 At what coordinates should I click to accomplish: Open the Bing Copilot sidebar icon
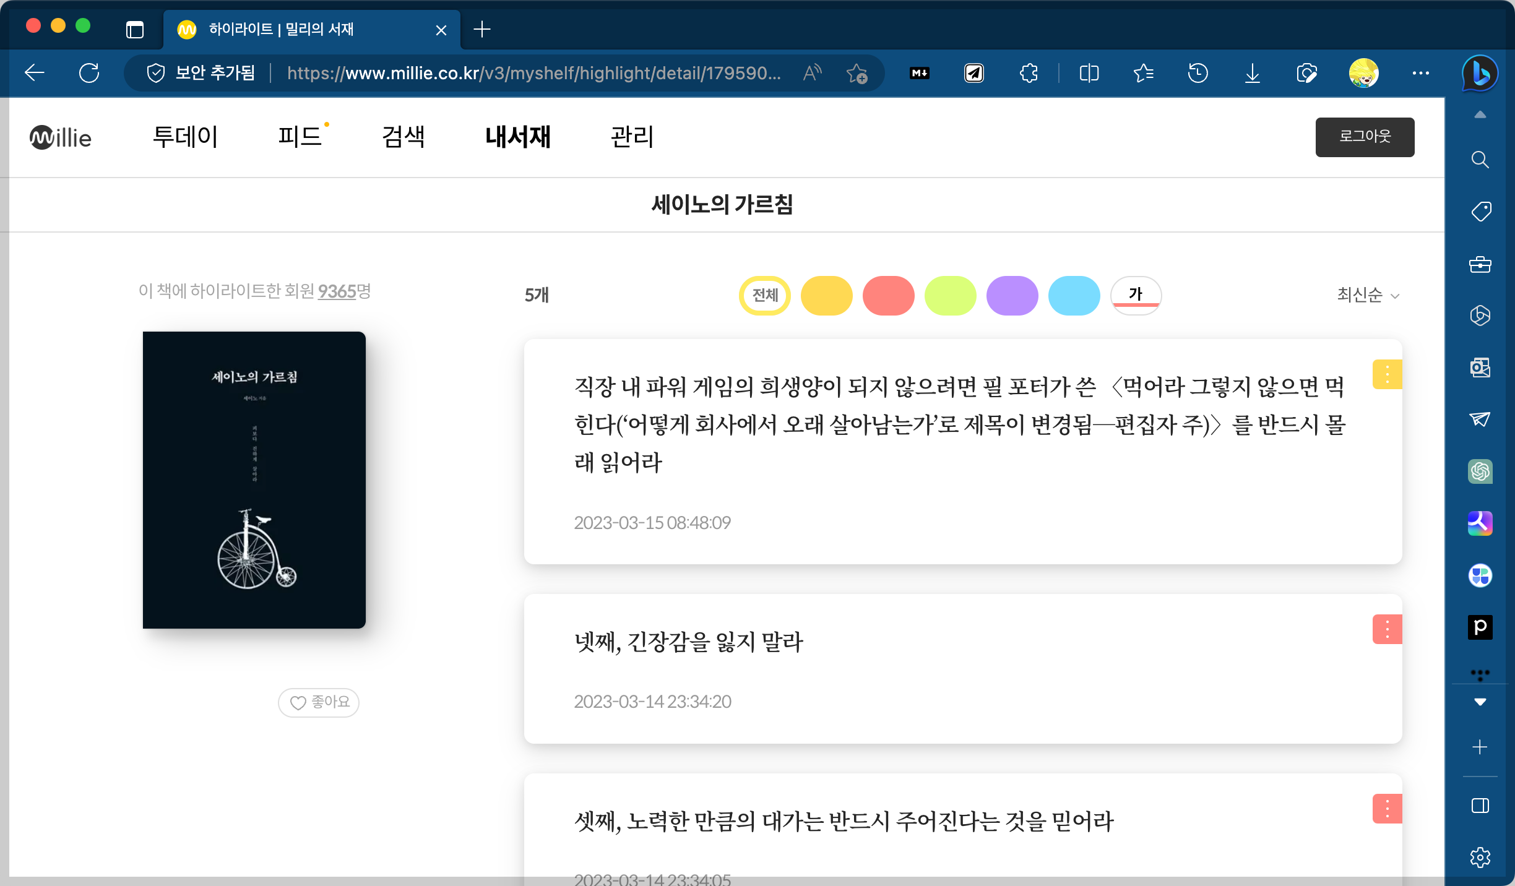tap(1480, 74)
